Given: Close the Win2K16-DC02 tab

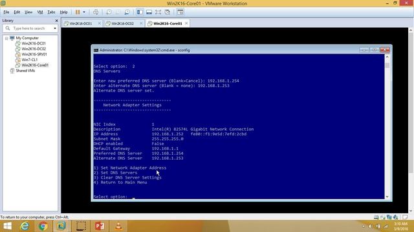Looking at the screenshot, I should pyautogui.click(x=141, y=23).
